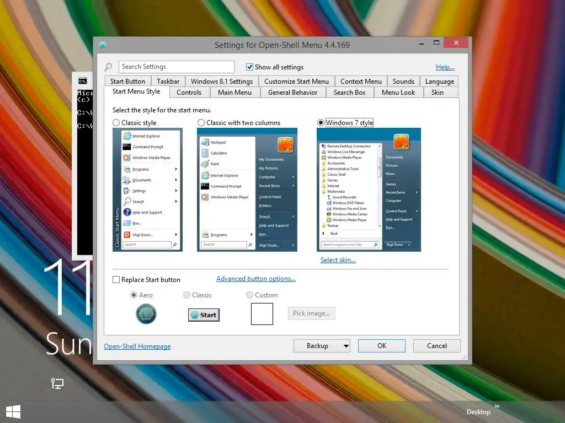Click the magnifier icon beside Search Settings
The width and height of the screenshot is (565, 423).
(108, 67)
